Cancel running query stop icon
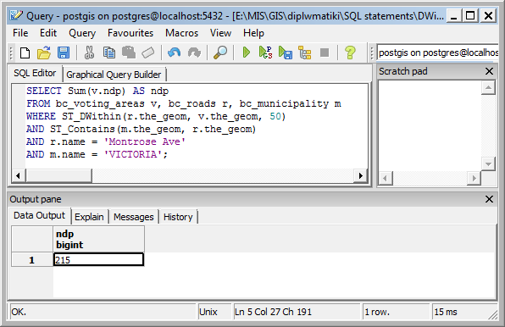Screen dimensions: 505x327 tap(325, 53)
